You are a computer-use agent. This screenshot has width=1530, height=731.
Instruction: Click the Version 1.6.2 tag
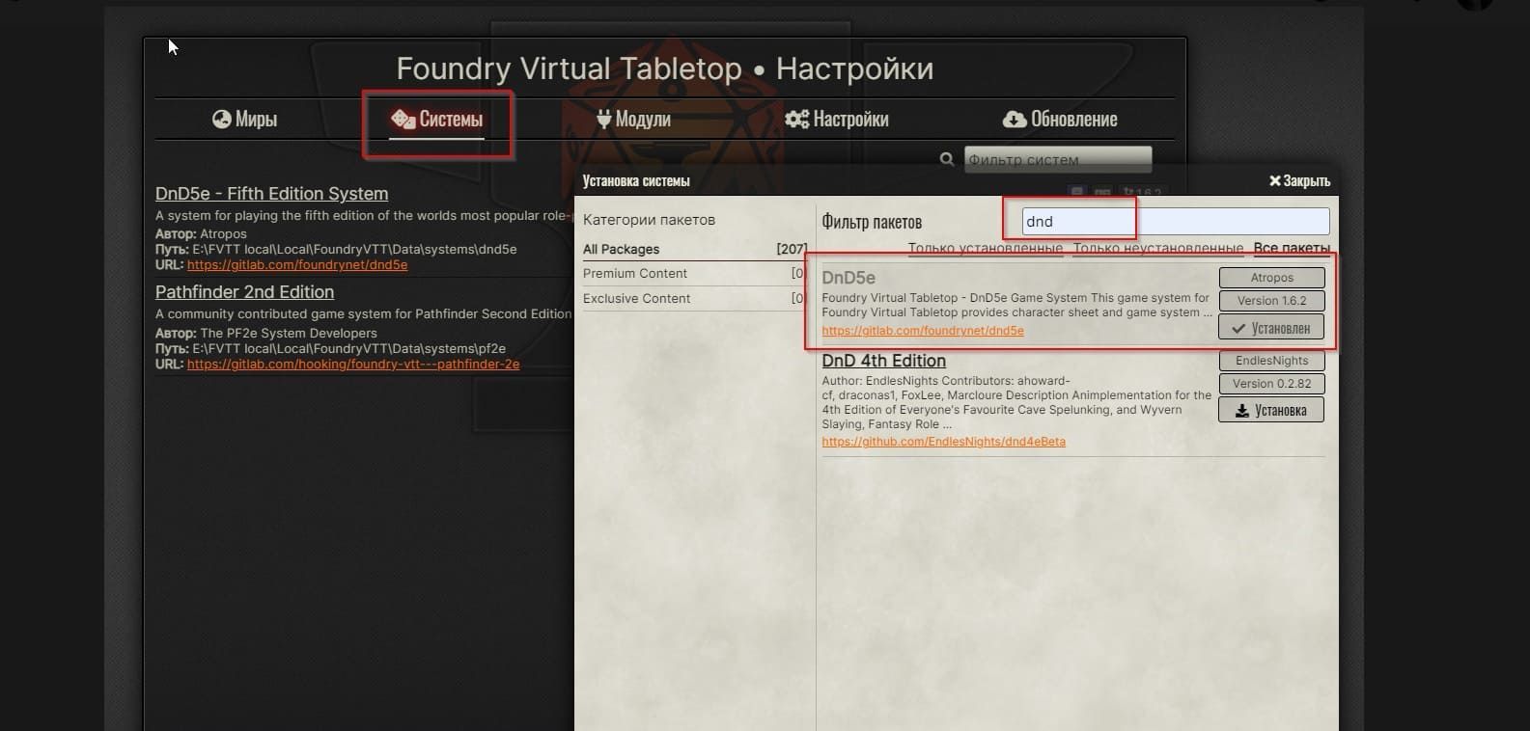(1271, 301)
